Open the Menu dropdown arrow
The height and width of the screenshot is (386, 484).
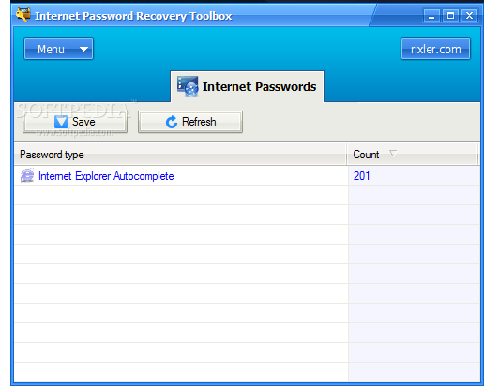click(83, 49)
